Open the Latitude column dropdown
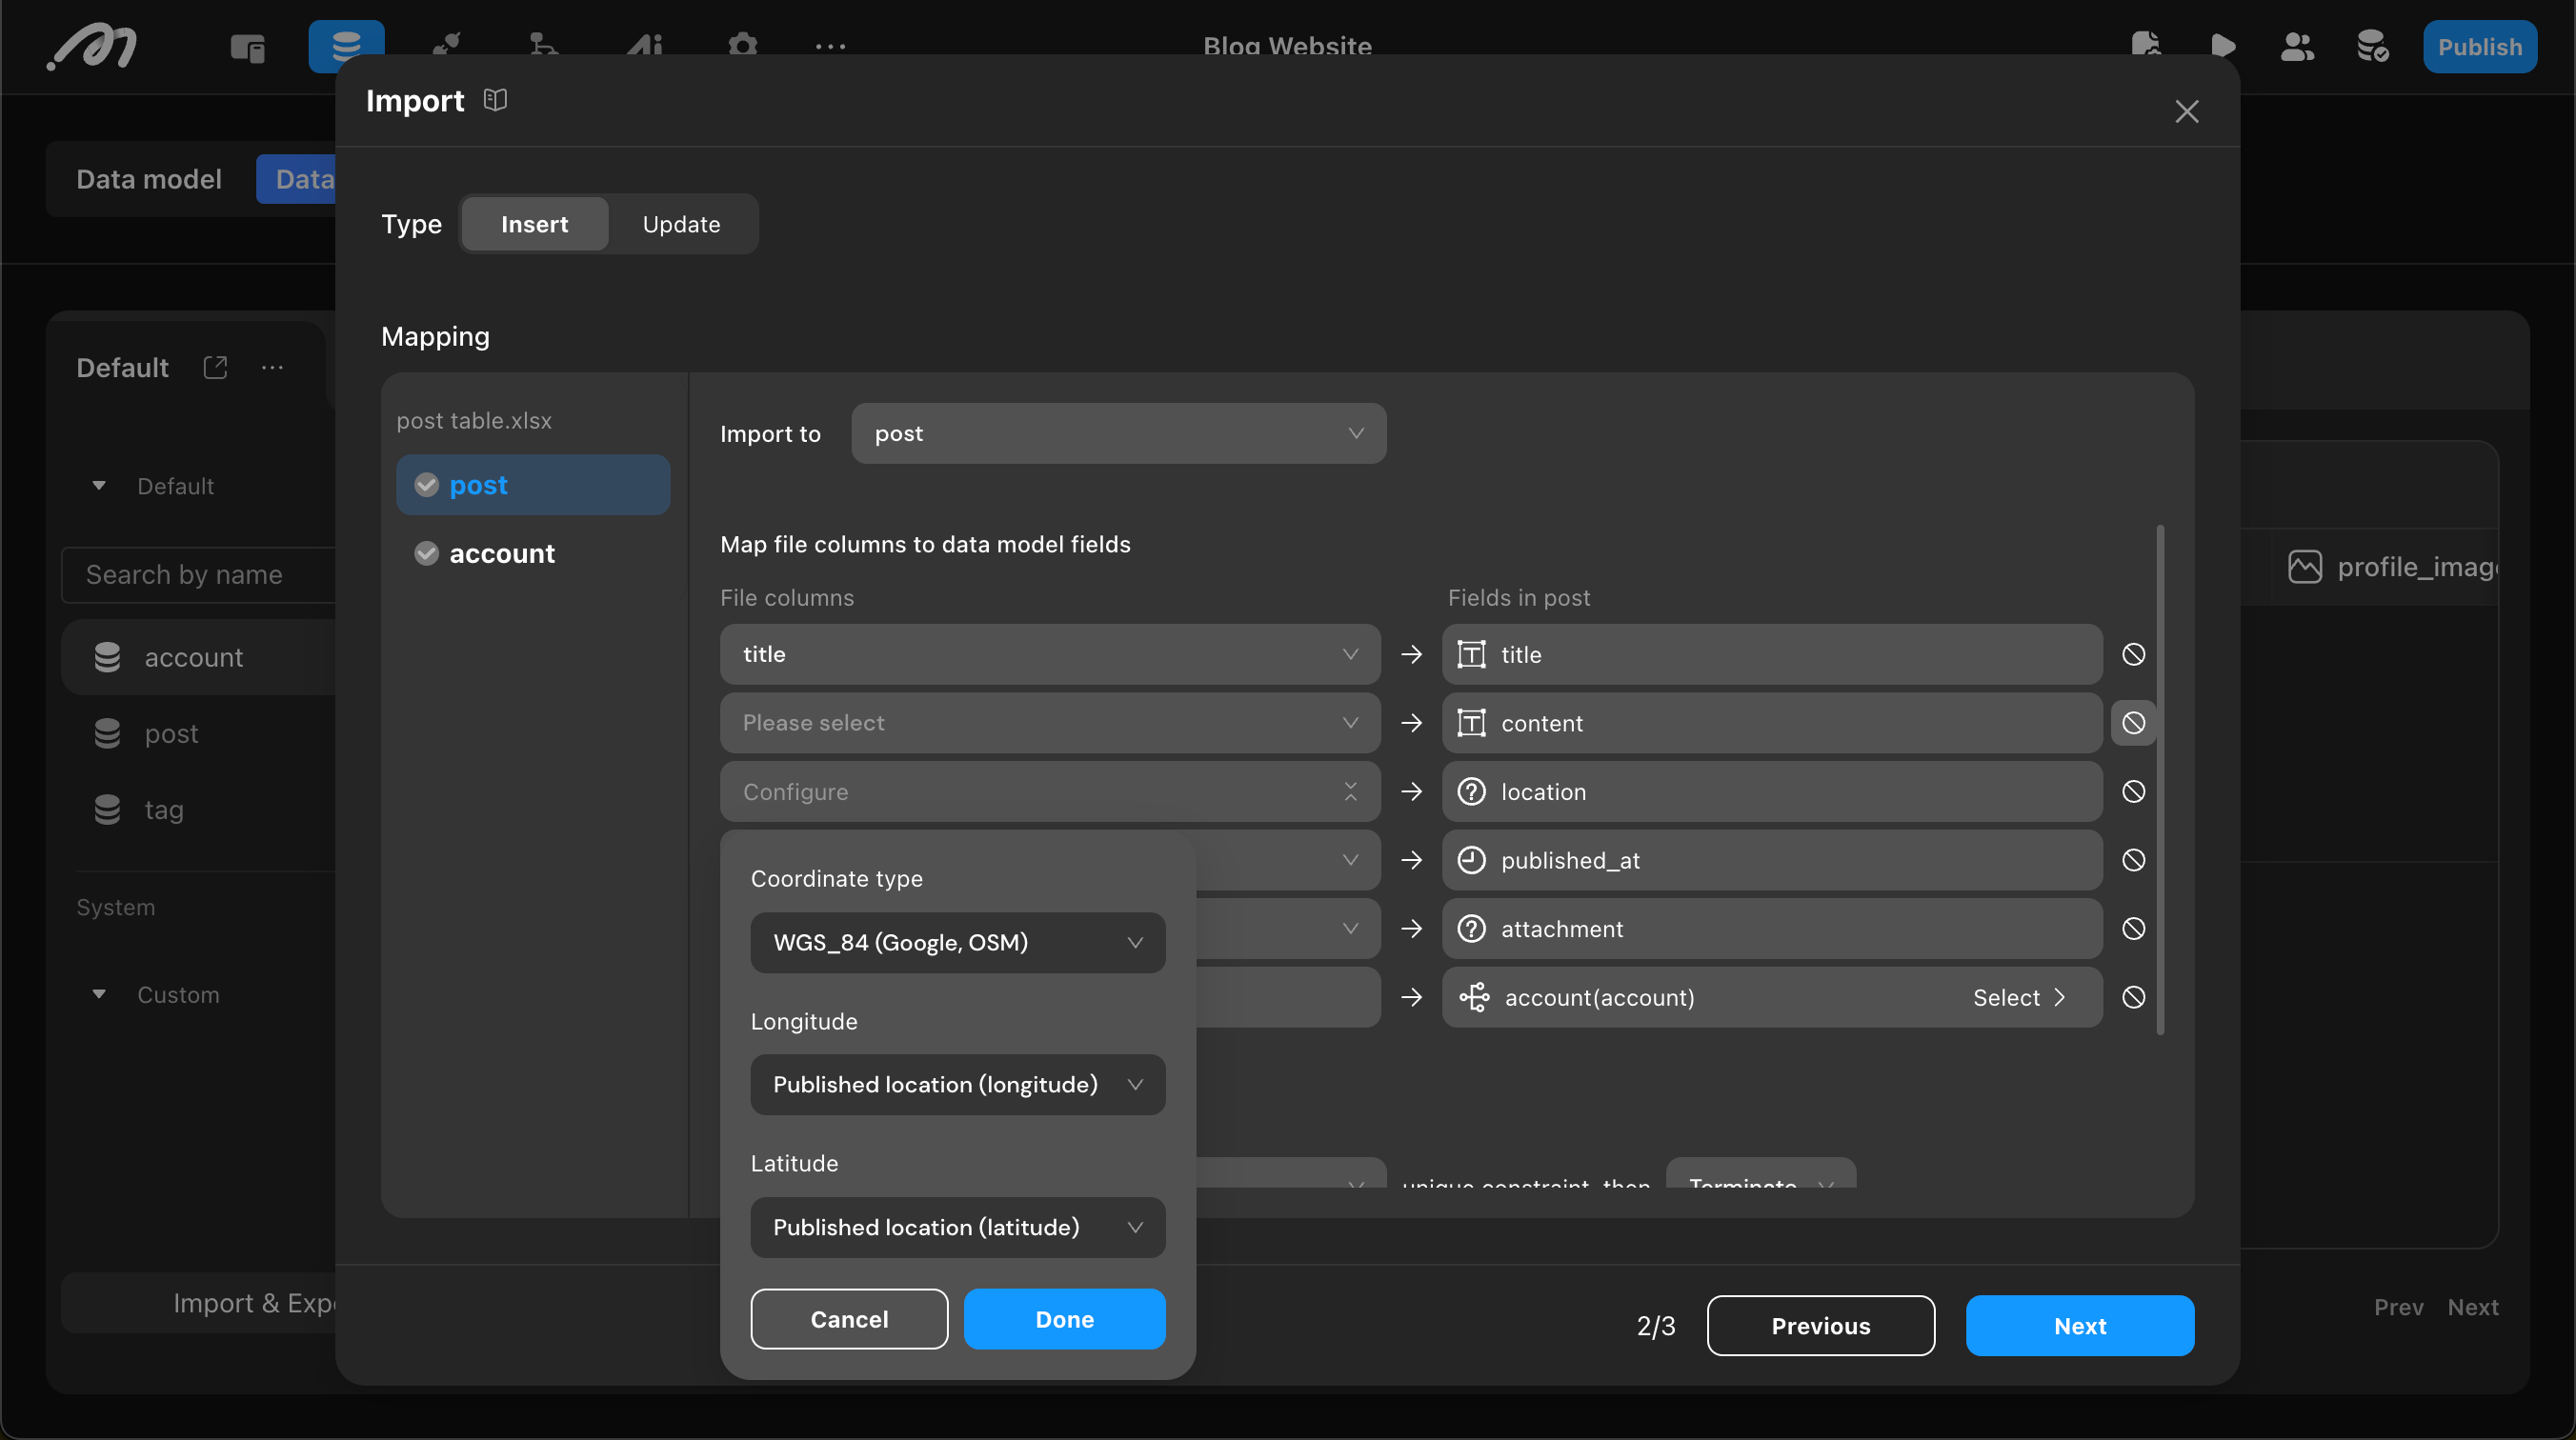The width and height of the screenshot is (2576, 1440). point(958,1227)
